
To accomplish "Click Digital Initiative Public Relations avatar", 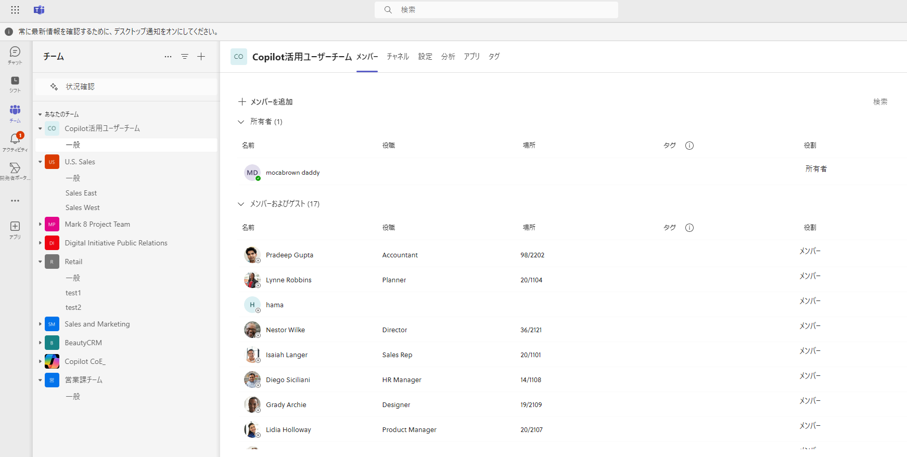I will (52, 243).
